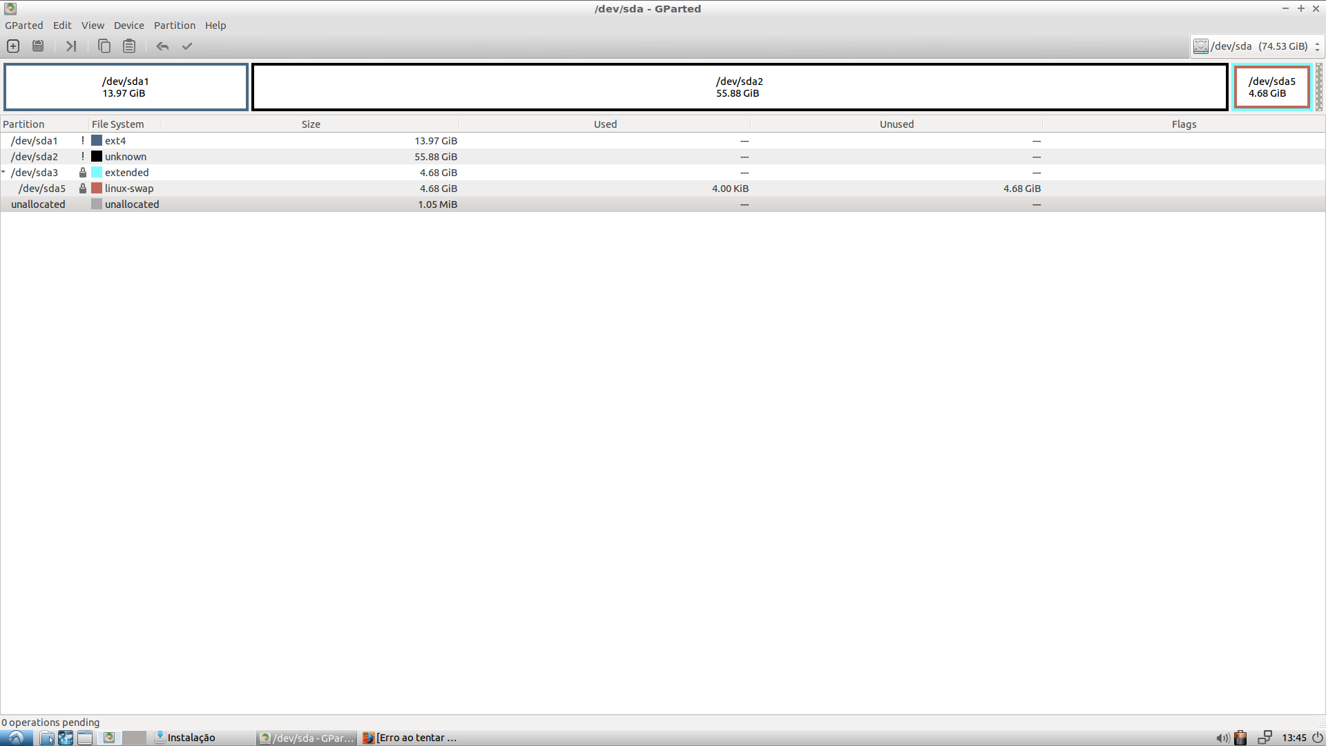Viewport: 1326px width, 746px height.
Task: Click the Copy partition toolbar icon
Action: 104,46
